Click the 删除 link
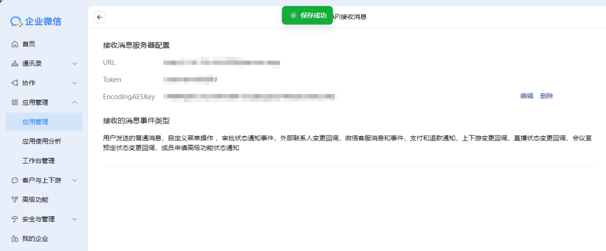 547,96
